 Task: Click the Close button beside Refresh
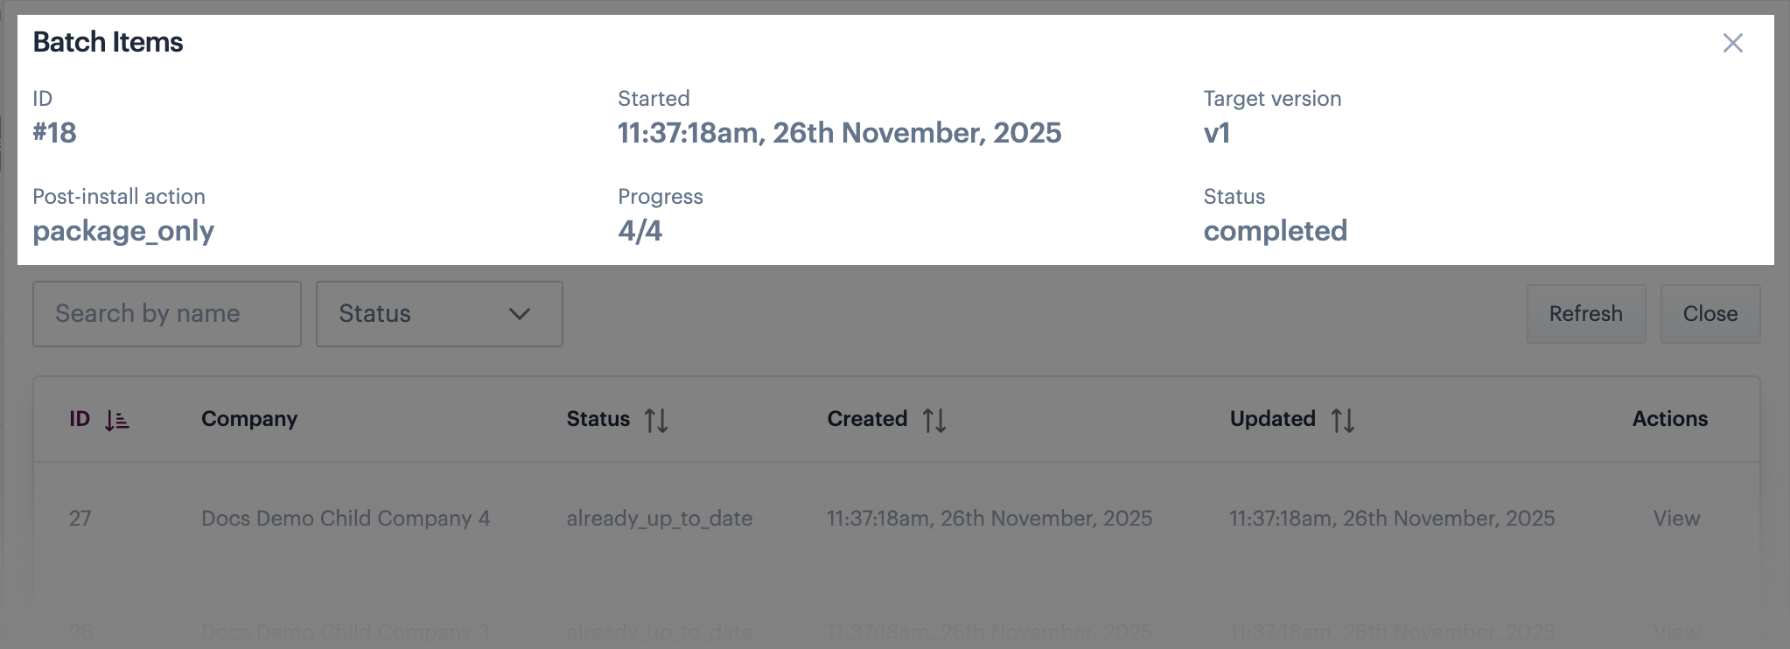(1710, 314)
